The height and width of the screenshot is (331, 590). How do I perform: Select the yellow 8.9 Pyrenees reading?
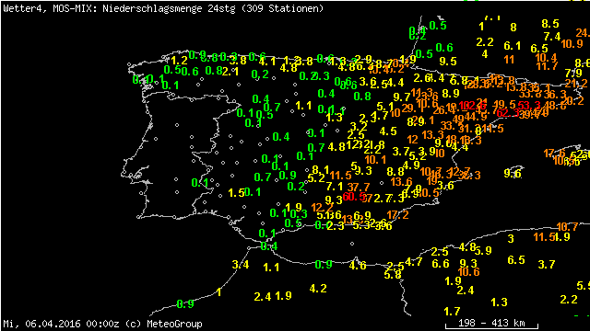(x=451, y=93)
